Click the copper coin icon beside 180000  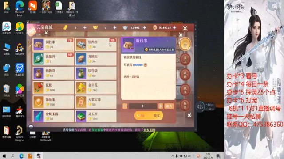[145, 65]
